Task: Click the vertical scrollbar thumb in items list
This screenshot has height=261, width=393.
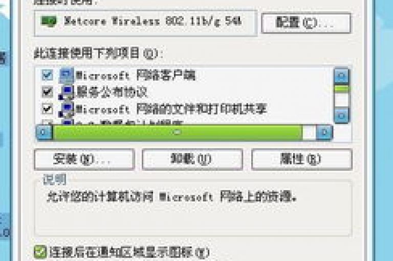Action: click(x=341, y=89)
